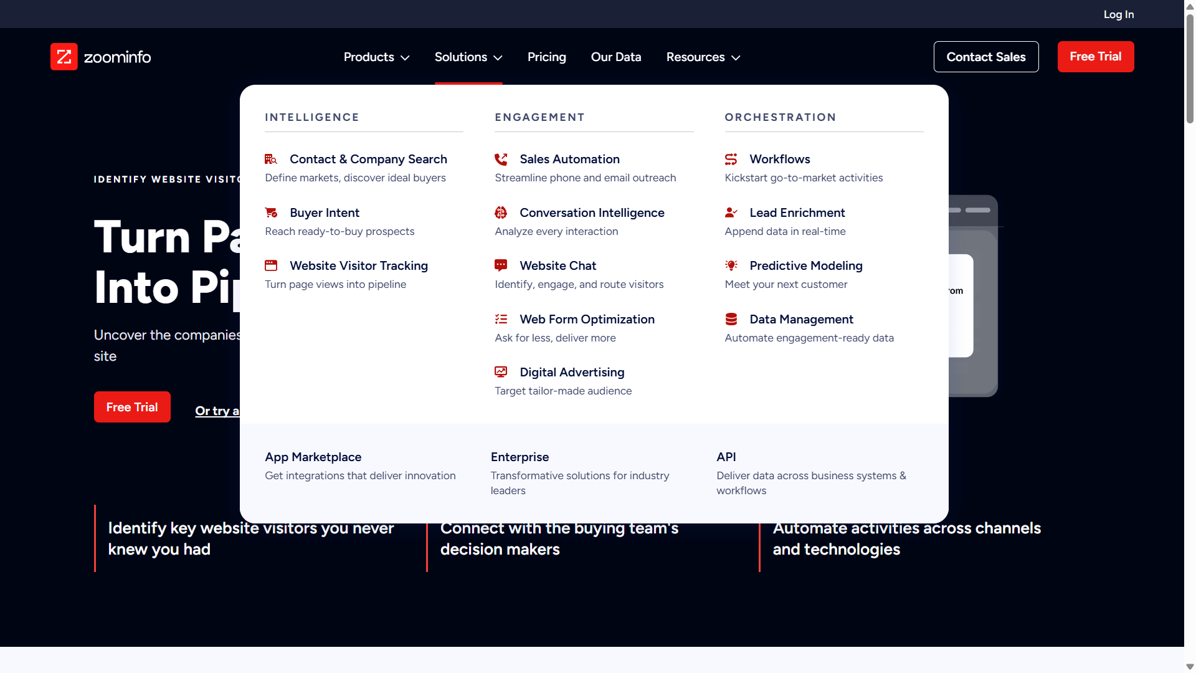
Task: Click the Lead Enrichment person icon
Action: [x=731, y=212]
